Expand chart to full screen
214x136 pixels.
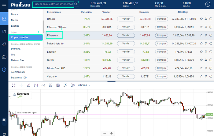click(14, 85)
